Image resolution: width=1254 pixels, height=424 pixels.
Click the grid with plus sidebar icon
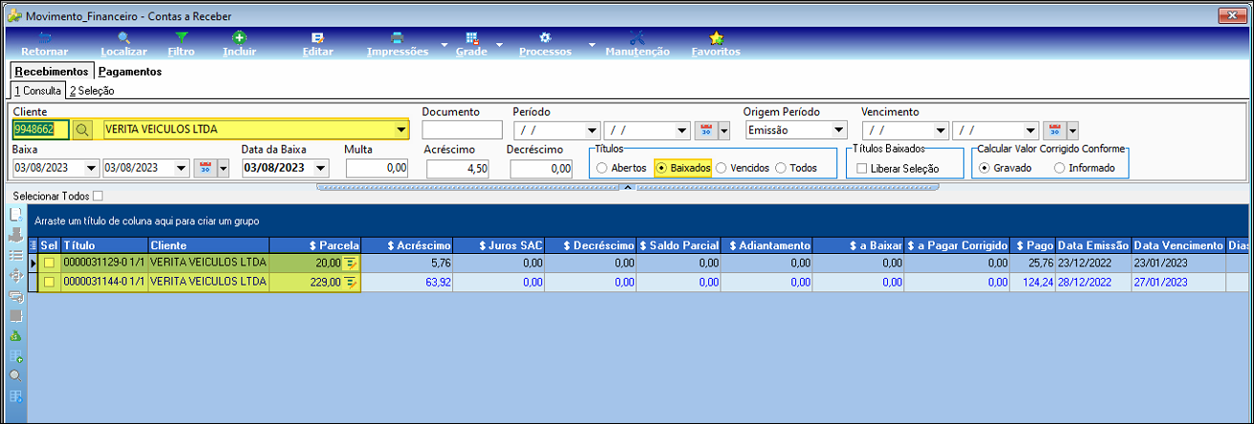pos(15,356)
